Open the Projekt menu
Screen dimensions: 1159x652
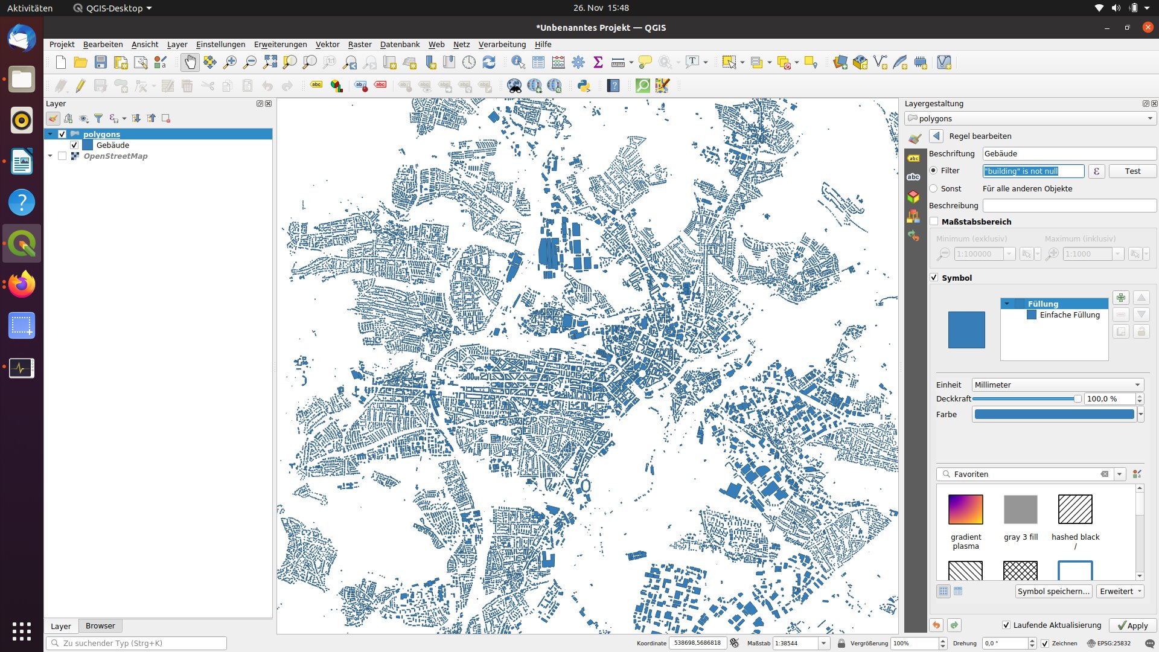[x=62, y=44]
